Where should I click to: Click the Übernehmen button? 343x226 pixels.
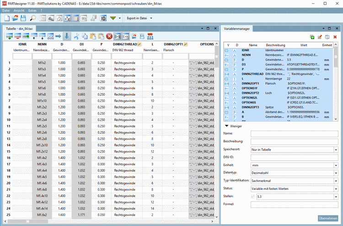[328, 218]
